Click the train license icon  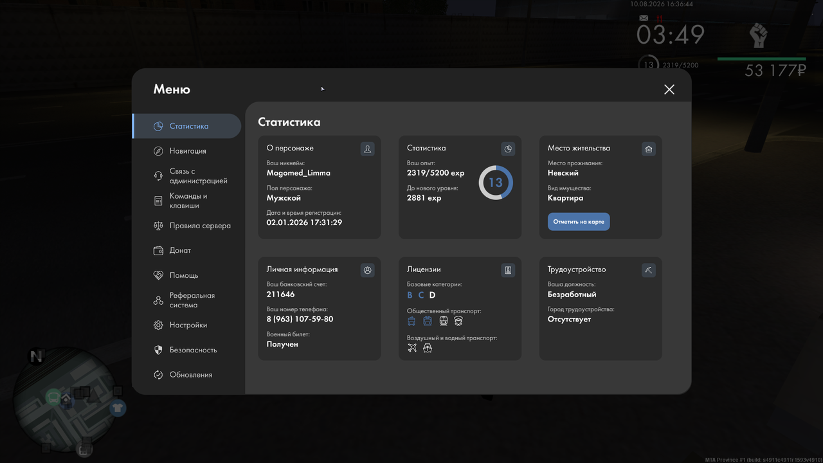pos(444,321)
